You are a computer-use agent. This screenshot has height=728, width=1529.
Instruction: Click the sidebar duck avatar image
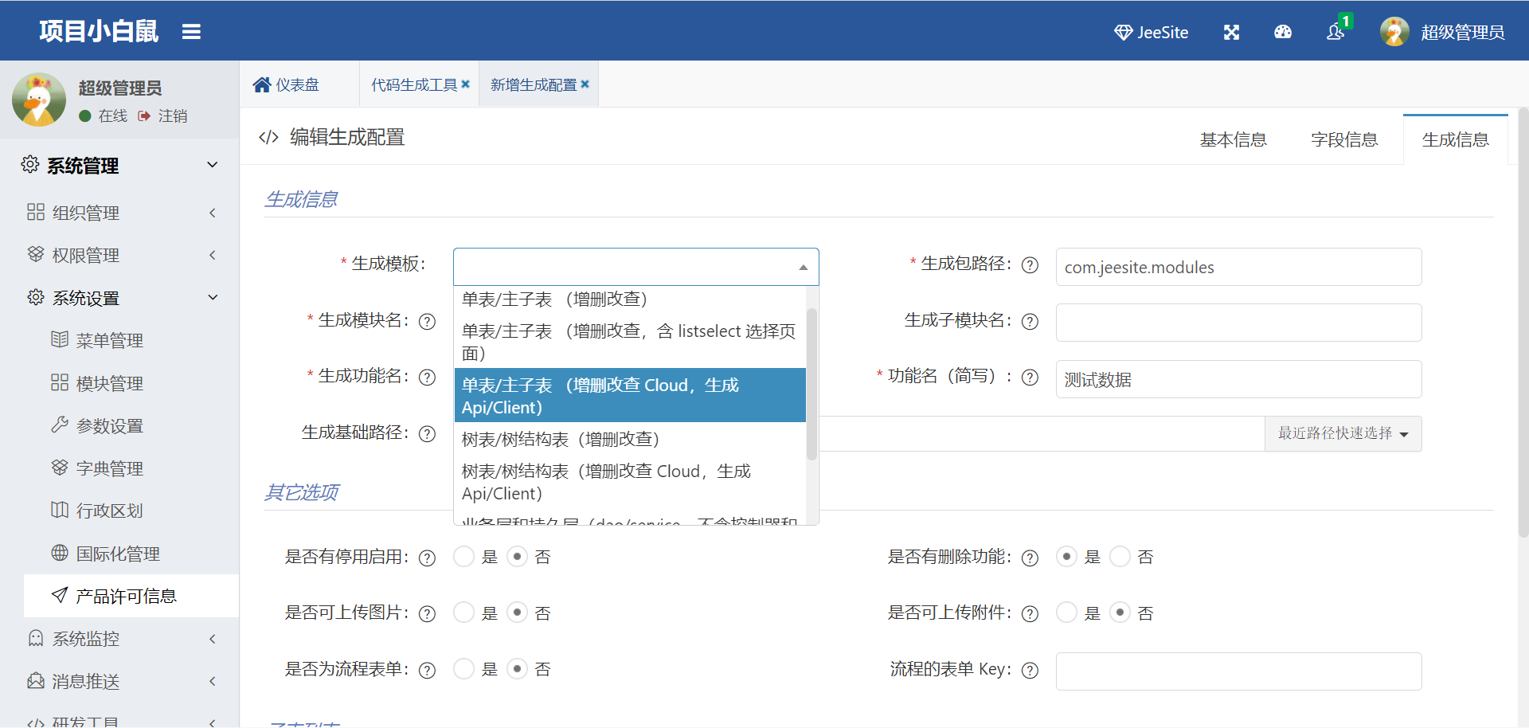(39, 100)
